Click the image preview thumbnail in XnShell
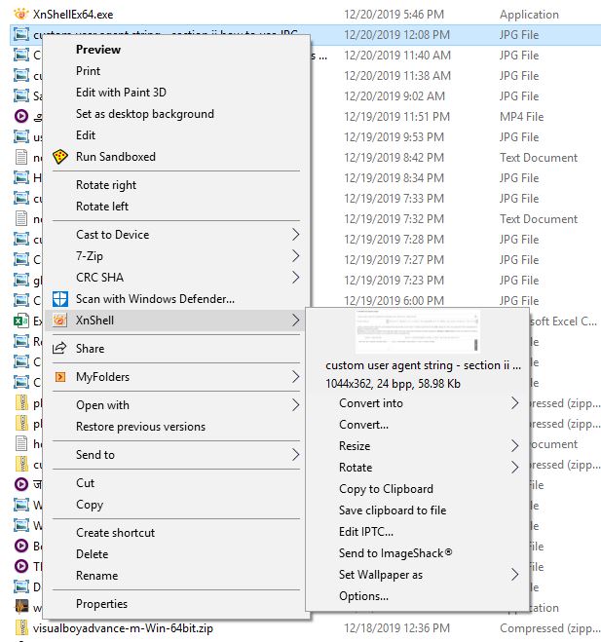Image resolution: width=601 pixels, height=642 pixels. [x=417, y=332]
